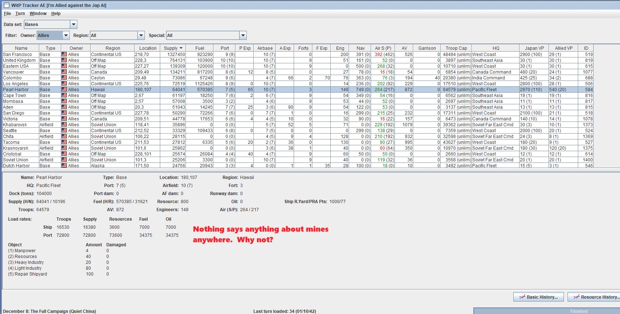This screenshot has height=314, width=620.
Task: Click the flag icon in Khabarovsk row
Action: point(64,125)
